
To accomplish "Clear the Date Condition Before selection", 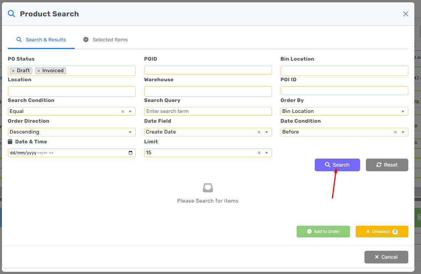I will [x=395, y=132].
